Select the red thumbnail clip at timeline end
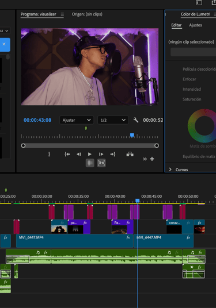 [199, 226]
